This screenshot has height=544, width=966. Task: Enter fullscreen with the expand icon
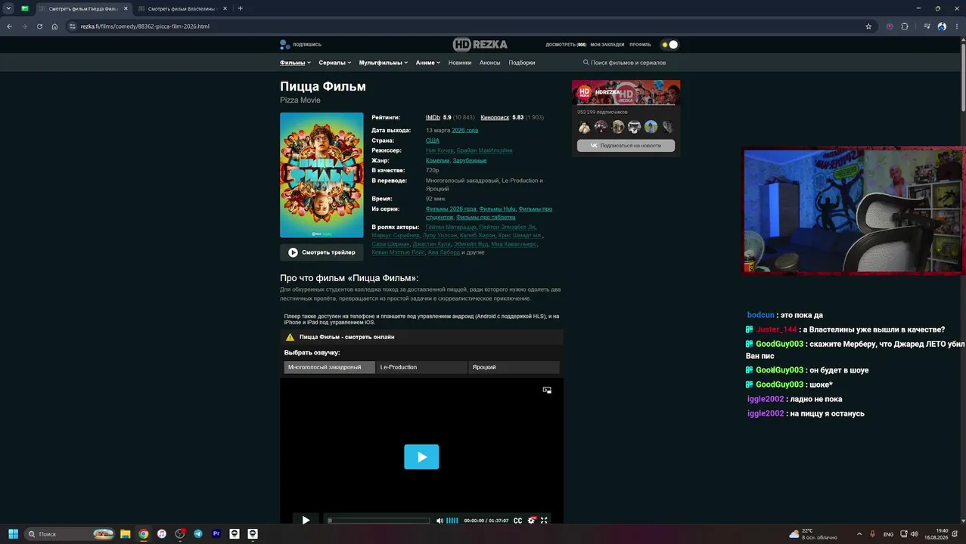(544, 521)
